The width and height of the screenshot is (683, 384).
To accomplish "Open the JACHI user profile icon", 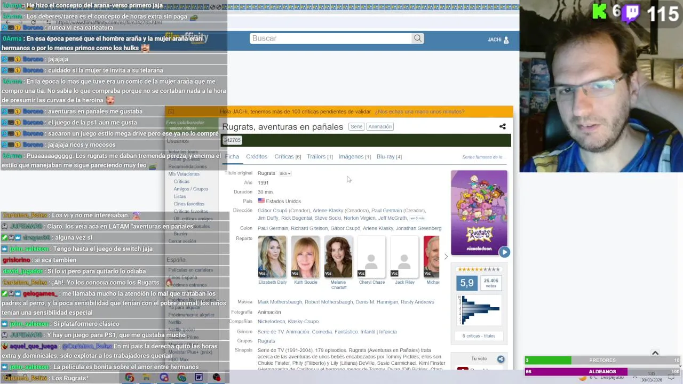I will point(506,40).
